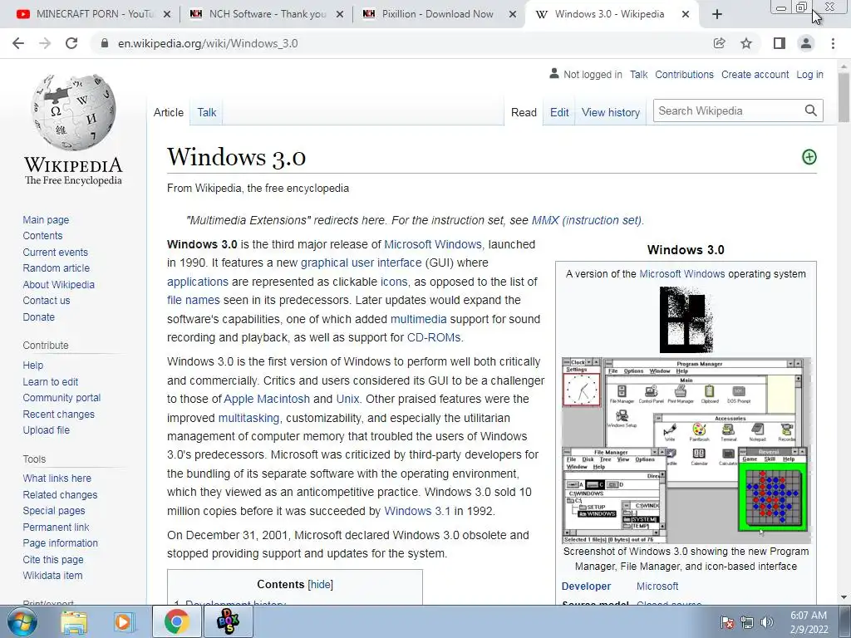Open the View history tab
The width and height of the screenshot is (851, 638).
pyautogui.click(x=611, y=112)
